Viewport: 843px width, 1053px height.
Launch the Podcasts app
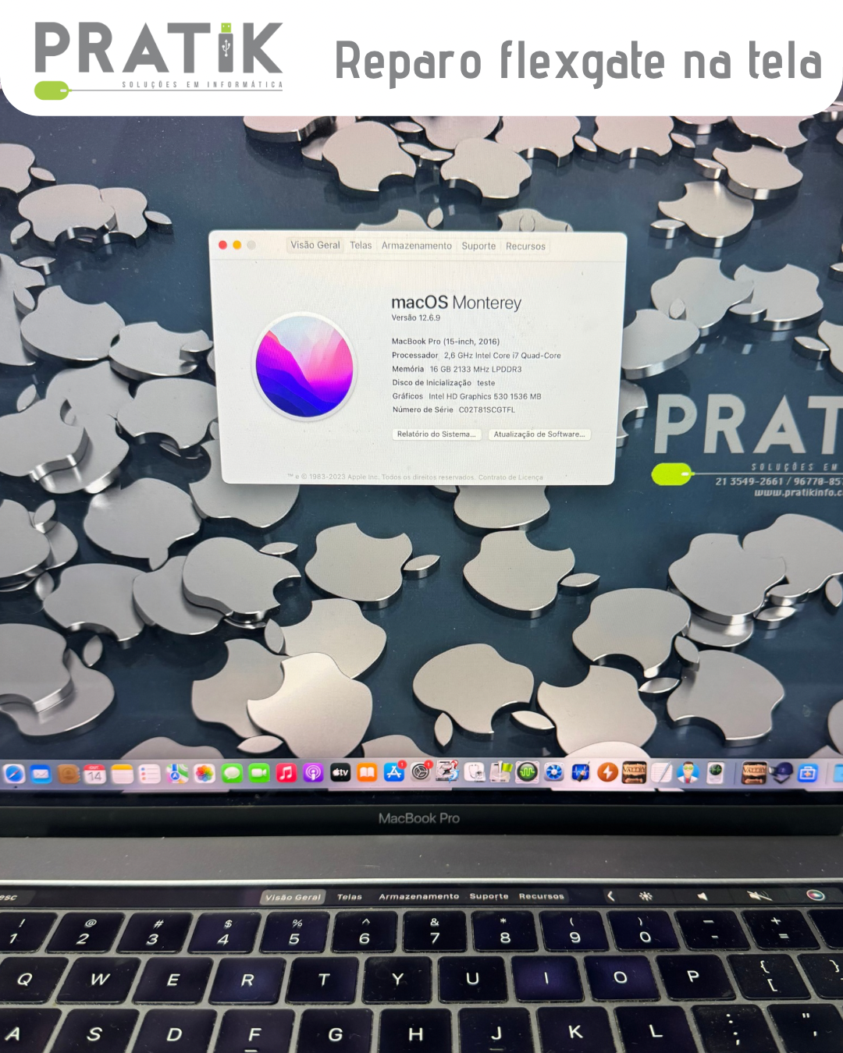tap(313, 773)
